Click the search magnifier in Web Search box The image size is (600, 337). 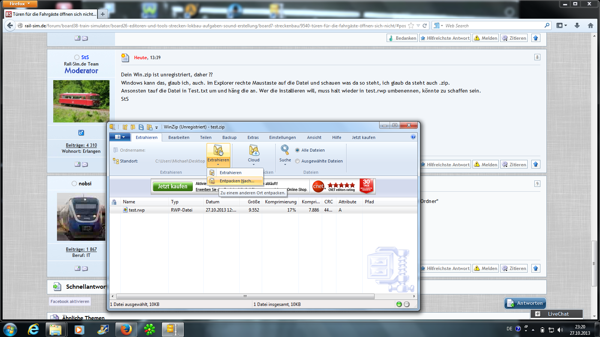tap(547, 25)
